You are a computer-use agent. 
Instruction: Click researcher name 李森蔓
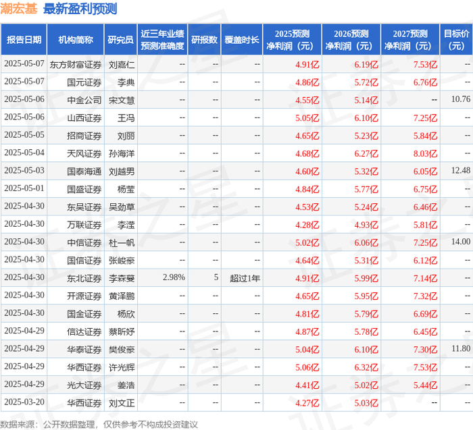coord(122,278)
